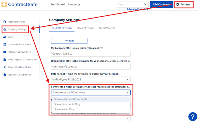Click the Security & Integrations lock icon
Image resolution: width=198 pixels, height=122 pixels.
pyautogui.click(x=5, y=75)
